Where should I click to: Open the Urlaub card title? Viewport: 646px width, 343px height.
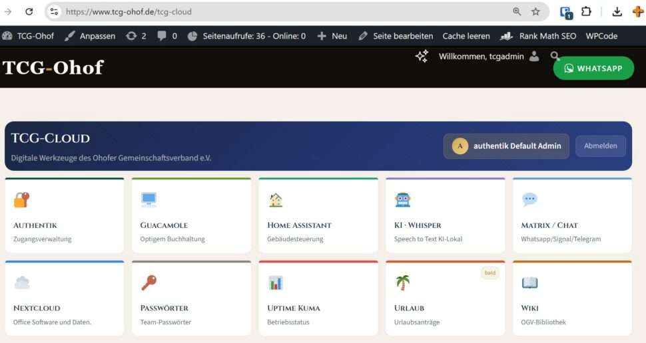409,308
